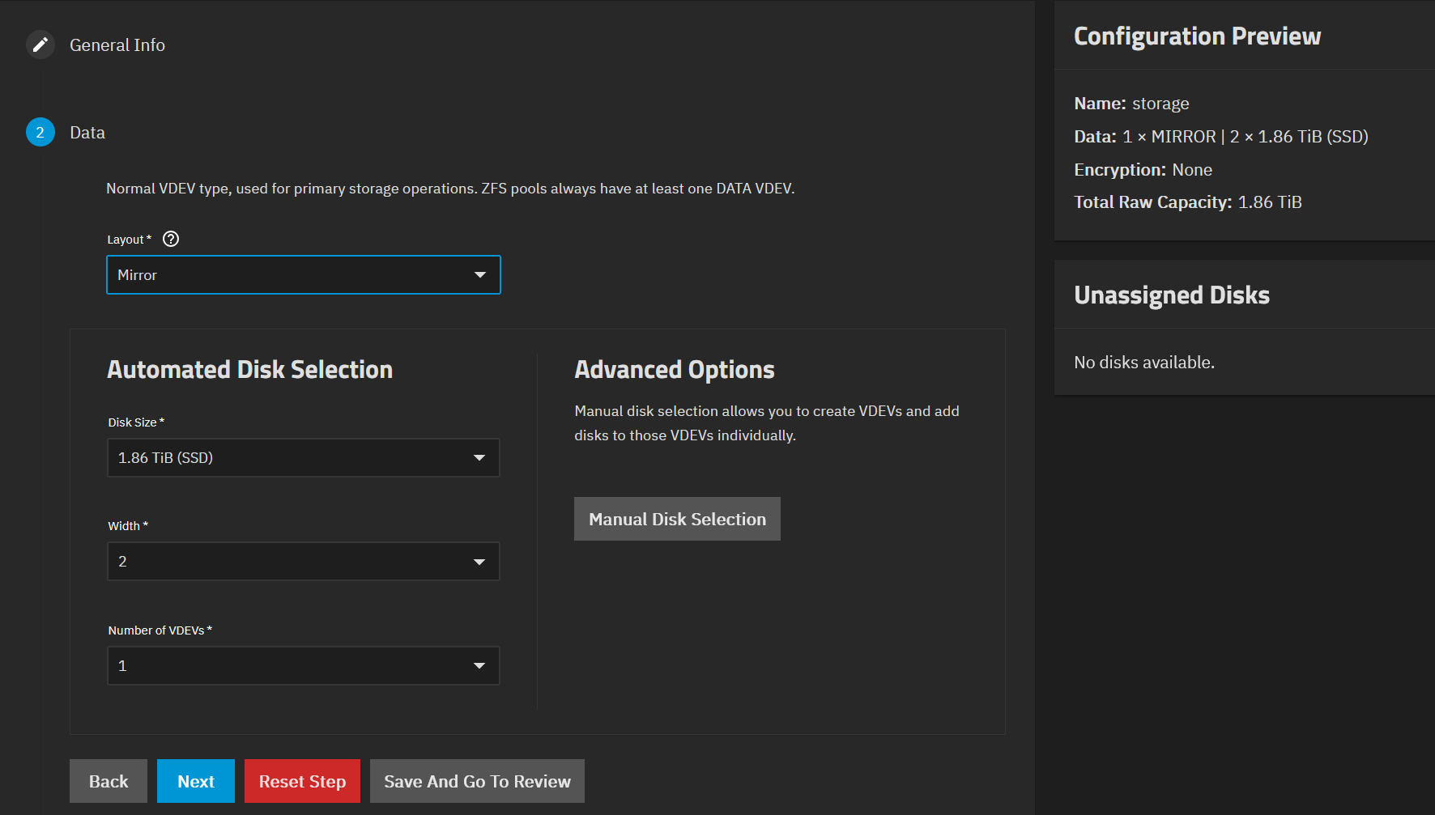Click Save And Go To Review

[477, 781]
